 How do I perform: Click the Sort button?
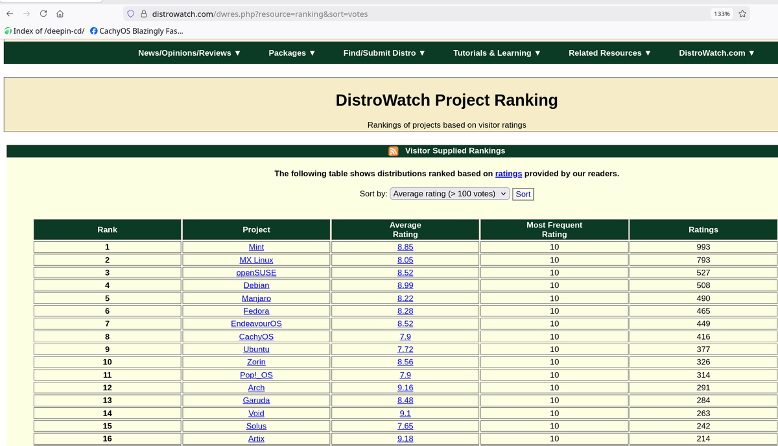click(x=523, y=193)
